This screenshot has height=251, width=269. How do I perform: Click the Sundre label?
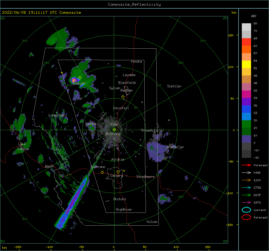[x=91, y=124]
